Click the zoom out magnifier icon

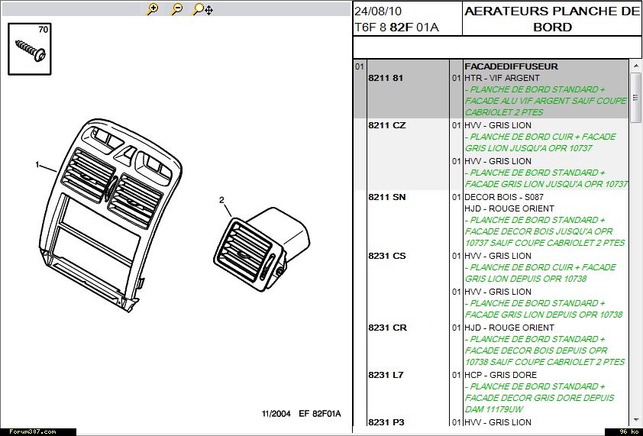[176, 9]
